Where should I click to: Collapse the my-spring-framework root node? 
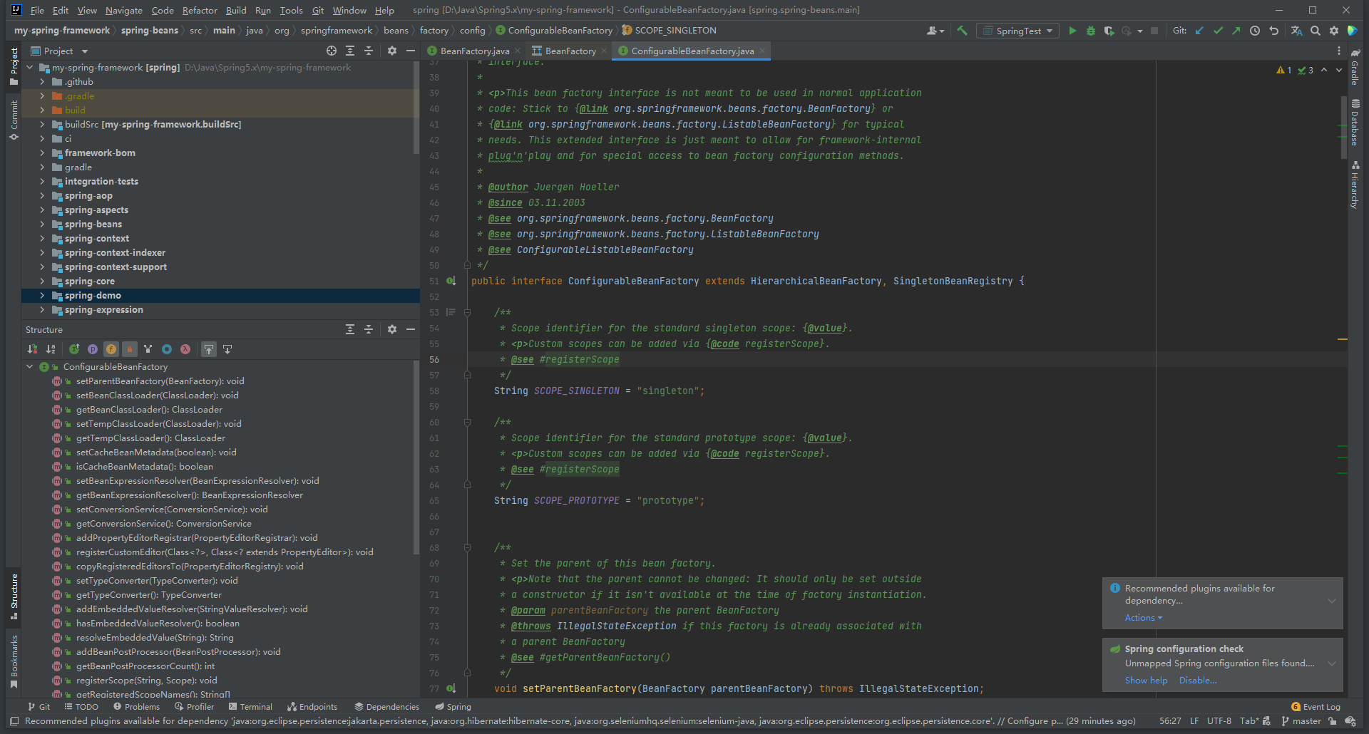pyautogui.click(x=30, y=68)
